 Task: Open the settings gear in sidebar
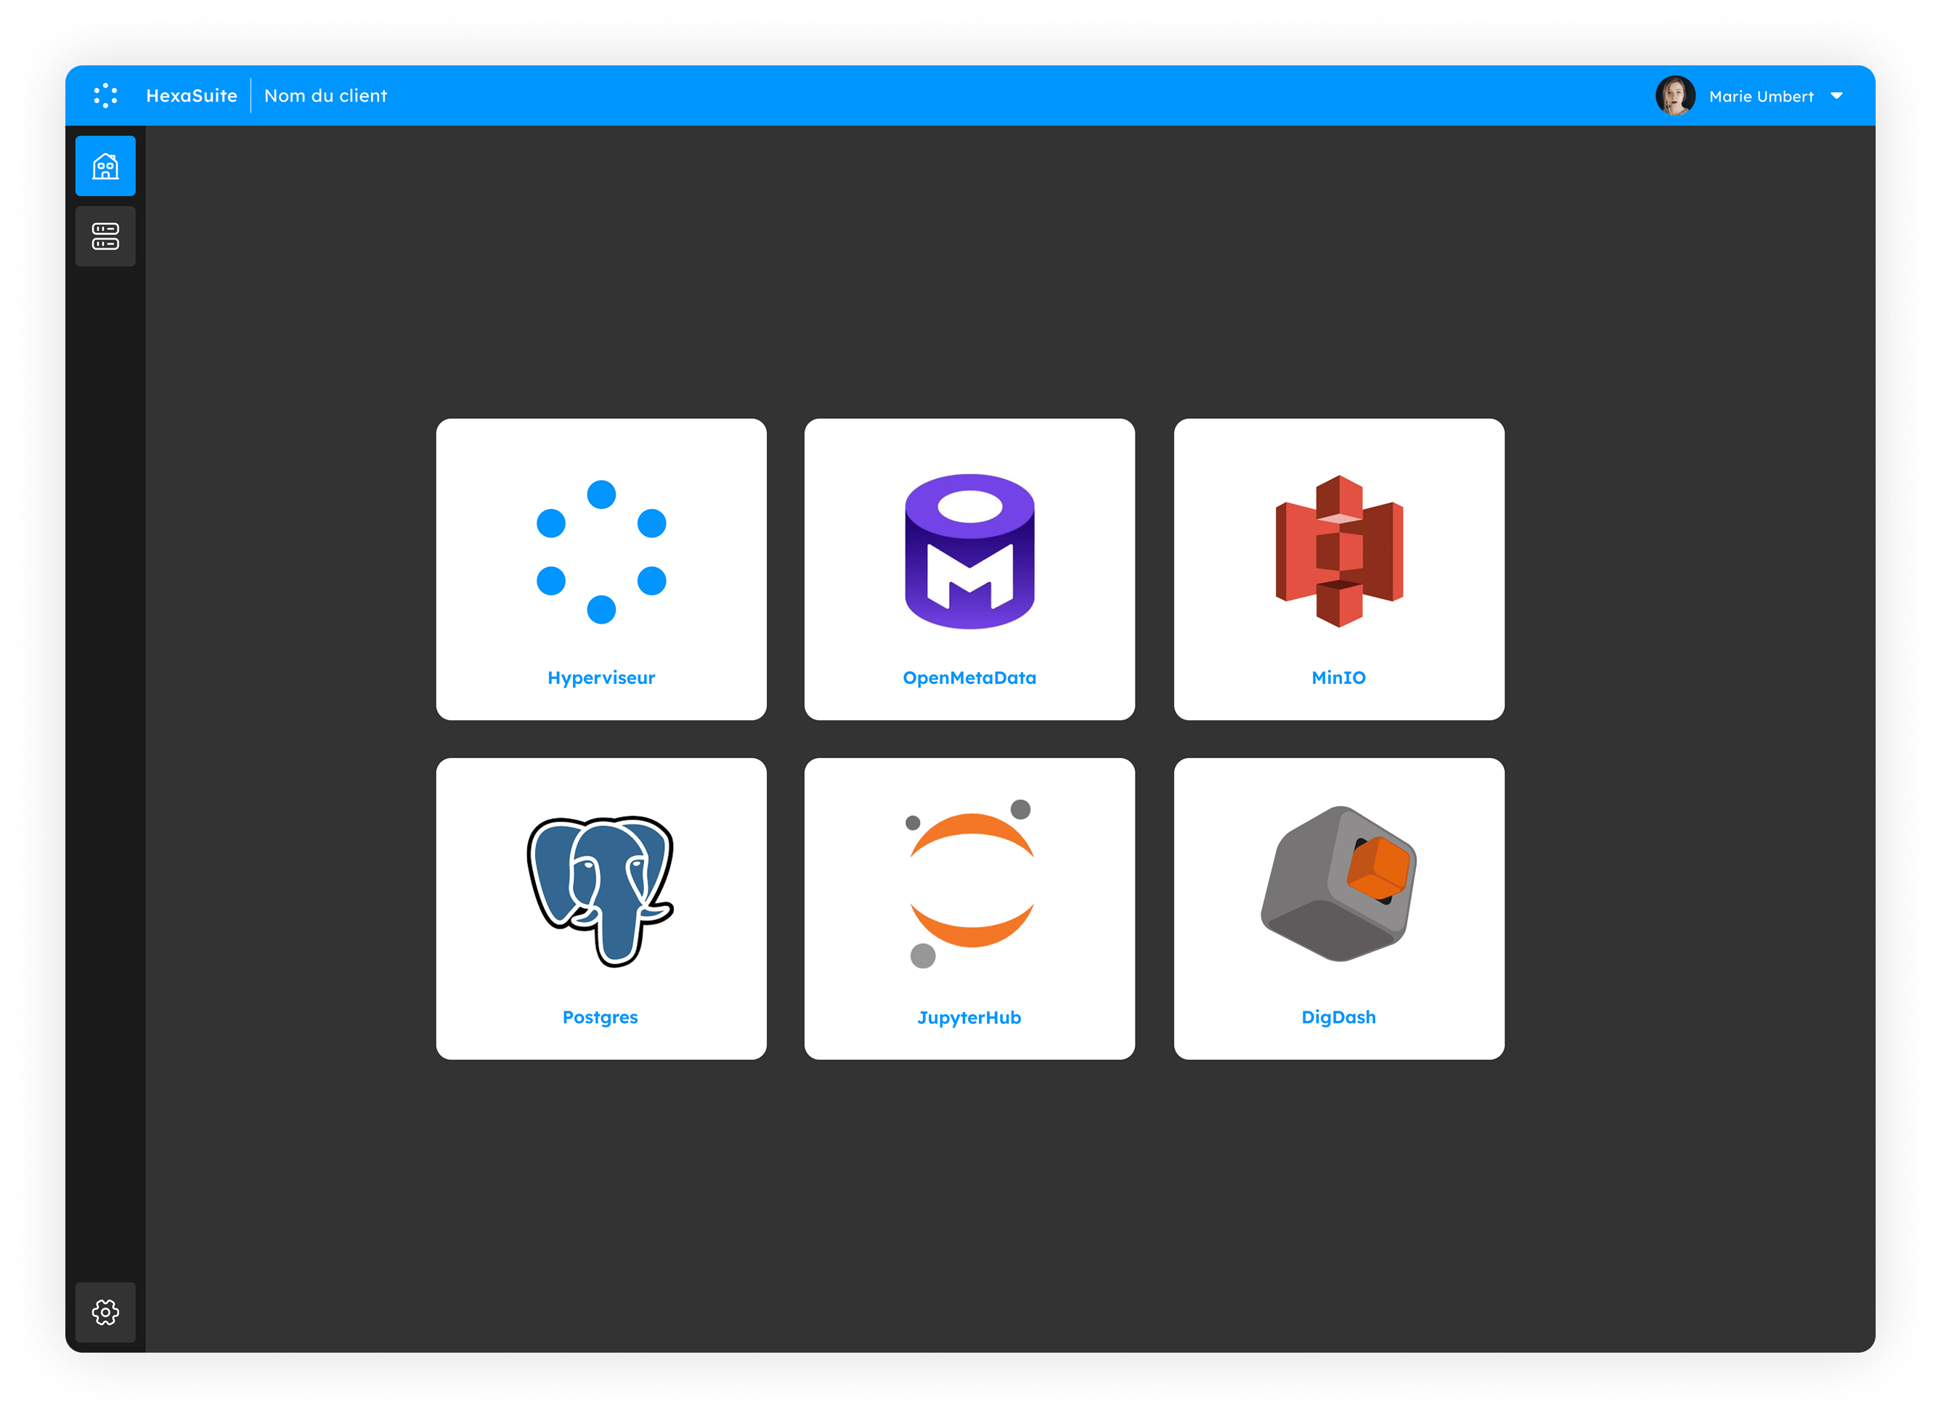tap(105, 1311)
